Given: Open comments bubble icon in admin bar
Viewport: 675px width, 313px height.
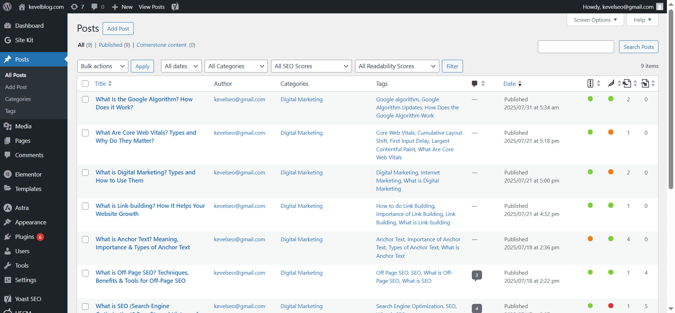Looking at the screenshot, I should tap(97, 7).
